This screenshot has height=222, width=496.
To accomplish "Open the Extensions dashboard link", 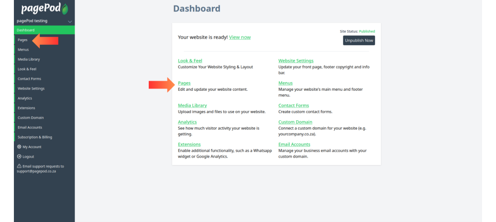I will [x=189, y=144].
